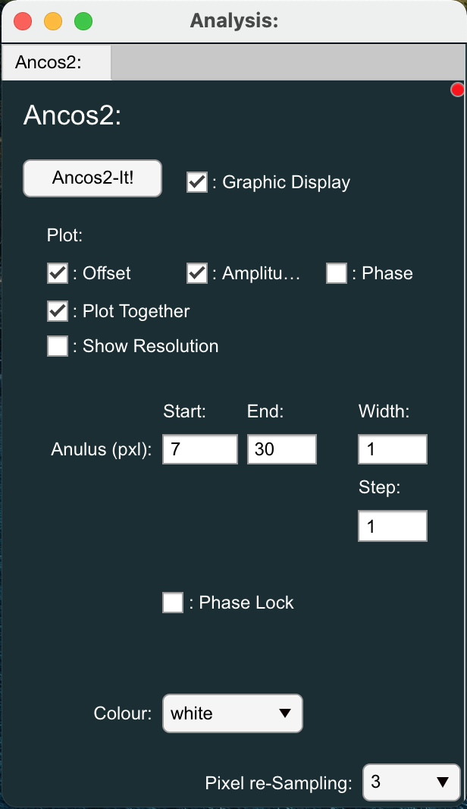This screenshot has height=809, width=467.
Task: Enable the Phase plot checkbox
Action: click(x=337, y=273)
